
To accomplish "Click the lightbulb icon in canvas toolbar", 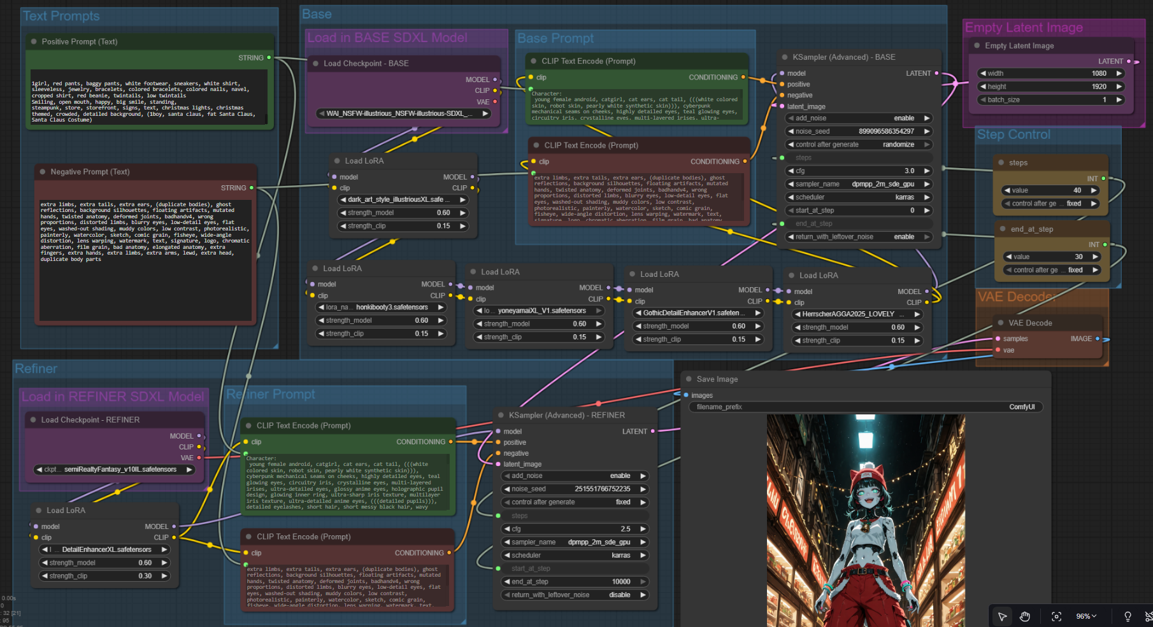I will [1128, 616].
